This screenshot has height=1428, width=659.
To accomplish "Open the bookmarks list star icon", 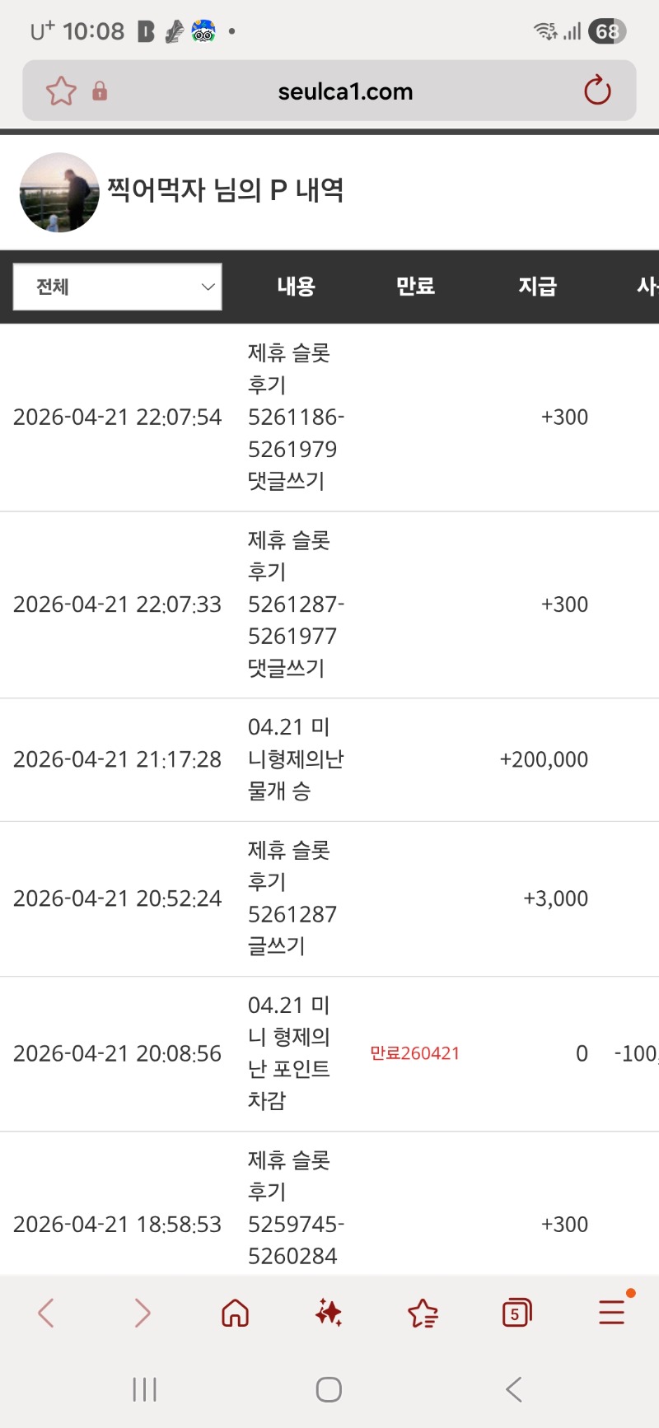I will click(x=423, y=1313).
